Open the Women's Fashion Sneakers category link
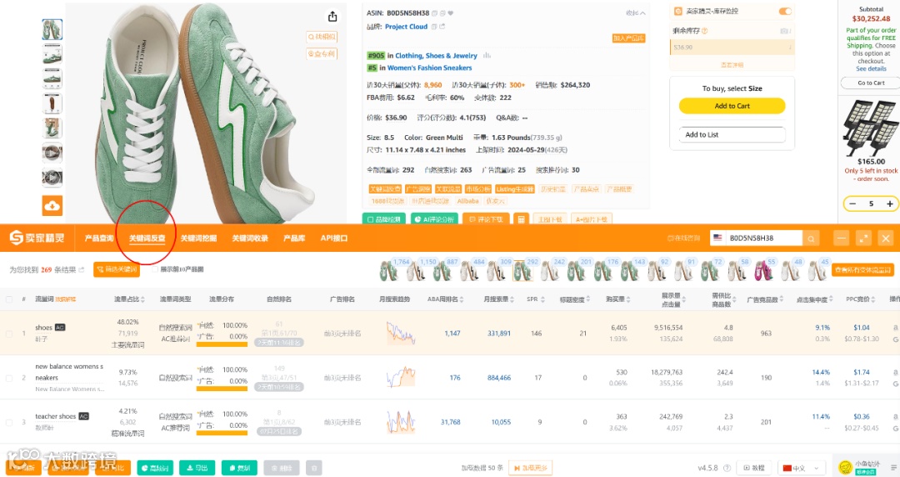 (x=429, y=68)
